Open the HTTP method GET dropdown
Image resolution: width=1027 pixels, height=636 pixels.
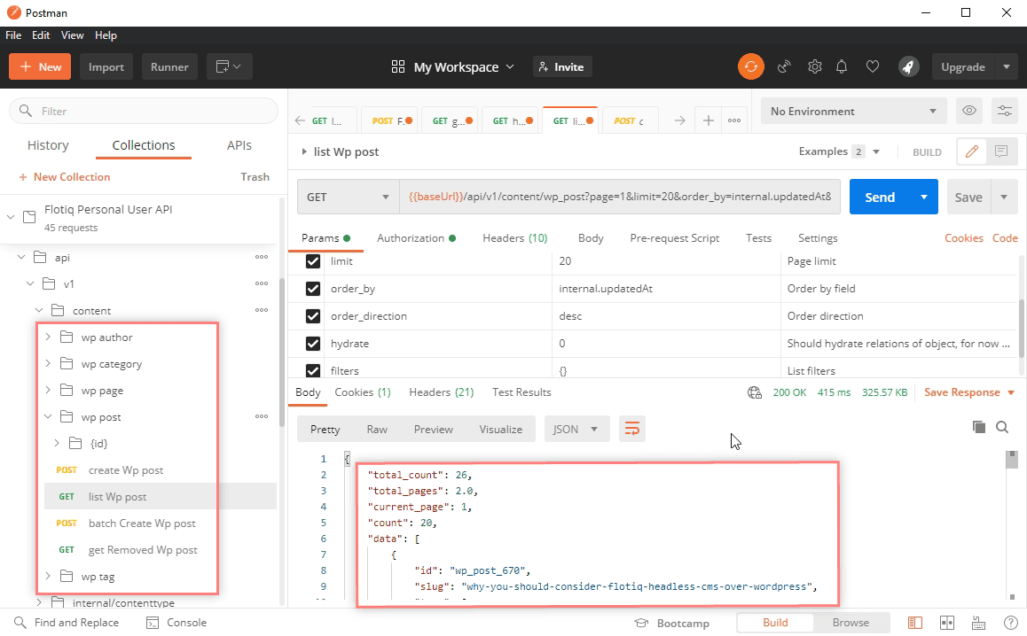349,197
